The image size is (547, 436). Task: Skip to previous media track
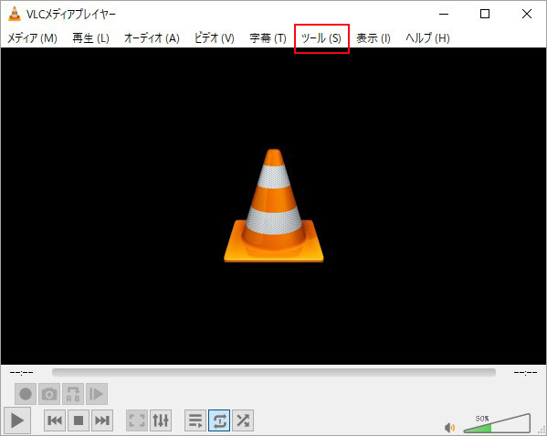[55, 420]
